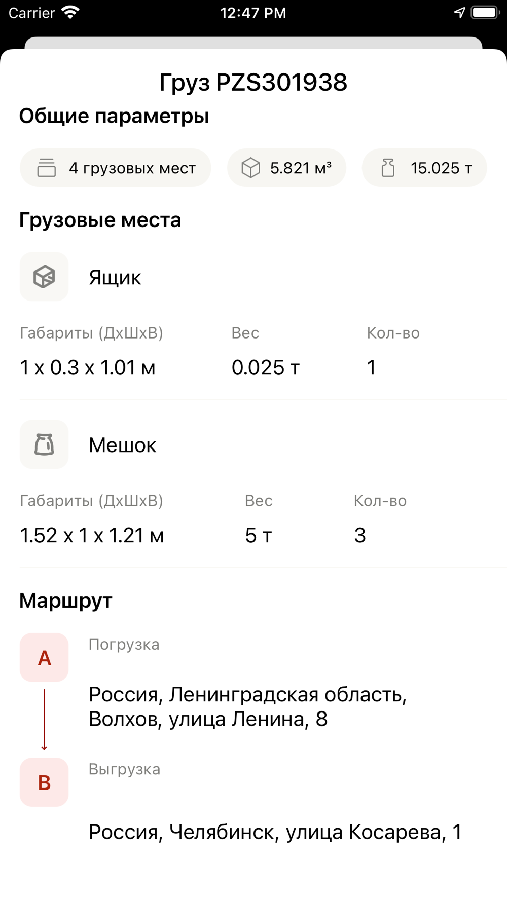This screenshot has height=901, width=507.
Task: Tap the 4 грузовых мест chip
Action: [x=116, y=168]
